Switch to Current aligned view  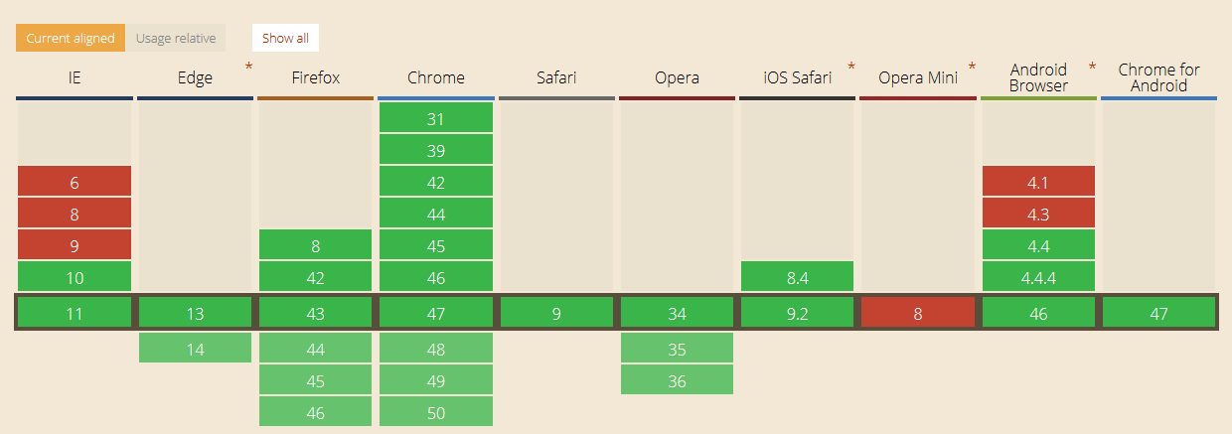[x=71, y=38]
